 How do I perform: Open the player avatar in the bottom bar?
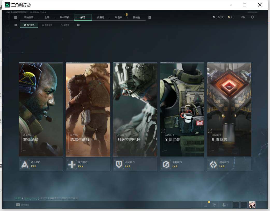pyautogui.click(x=252, y=205)
